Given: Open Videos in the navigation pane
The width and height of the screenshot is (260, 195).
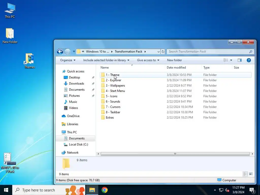Looking at the screenshot, I should coord(71,108).
